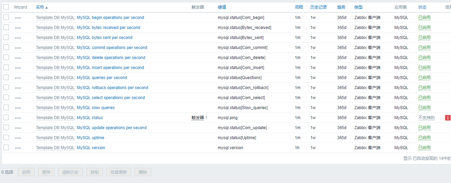This screenshot has height=183, width=451.
Task: Sort table by 间隔 column header
Action: click(299, 7)
